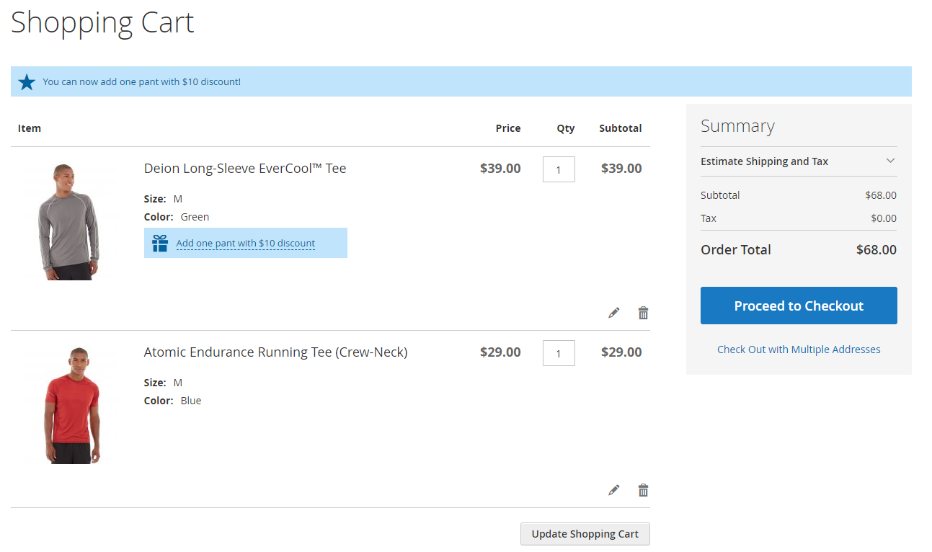Click the Tax $0.00 value
The width and height of the screenshot is (932, 552).
point(884,218)
